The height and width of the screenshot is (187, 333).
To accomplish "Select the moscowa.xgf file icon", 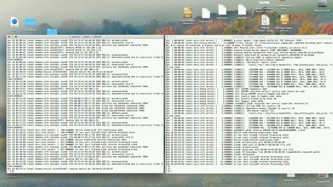I will point(206,14).
